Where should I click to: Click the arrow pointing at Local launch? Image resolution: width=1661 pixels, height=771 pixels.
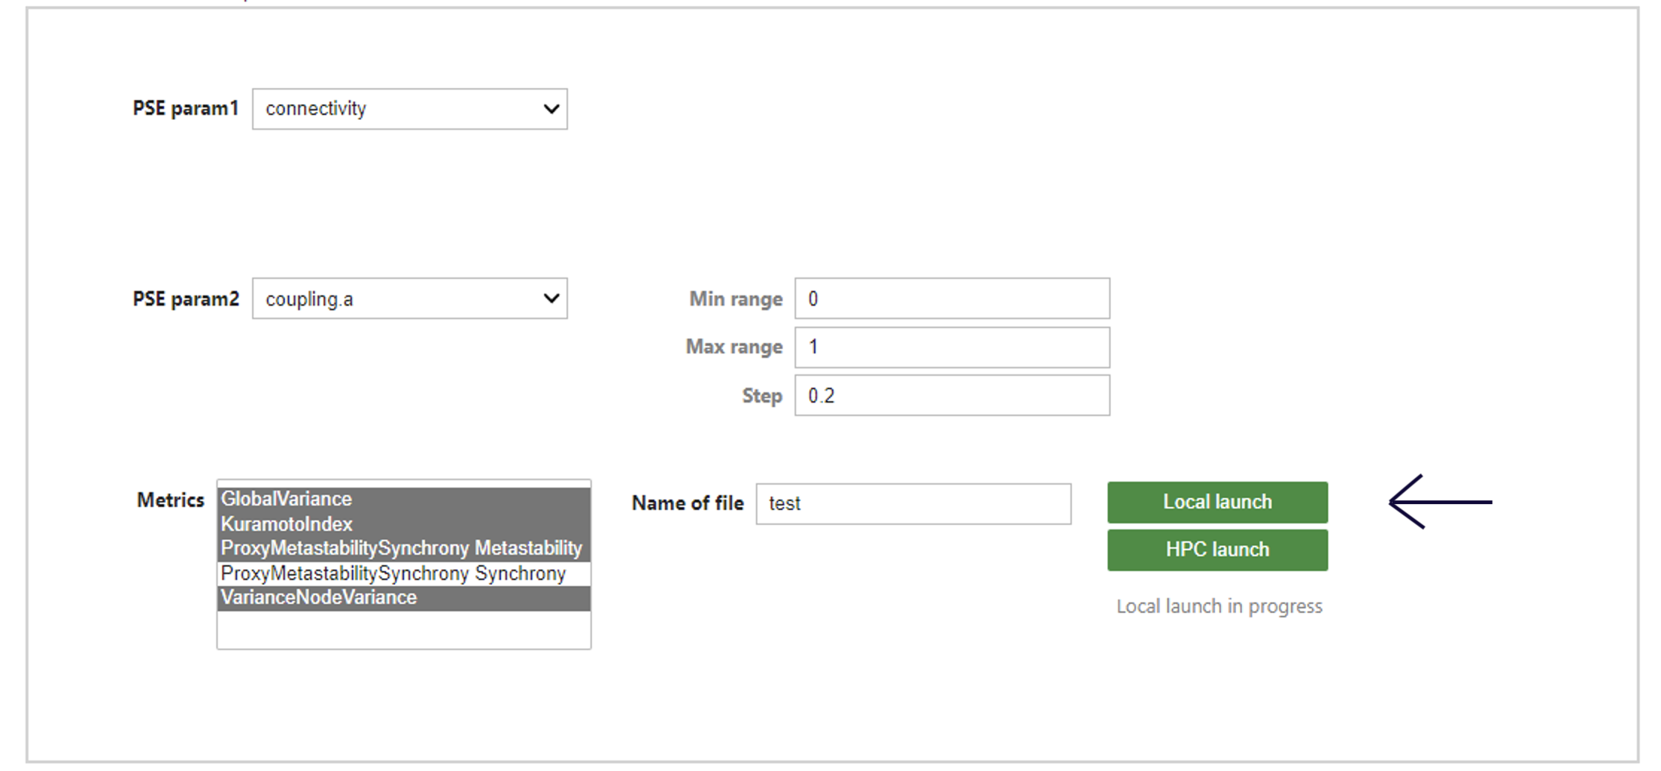pyautogui.click(x=1439, y=503)
